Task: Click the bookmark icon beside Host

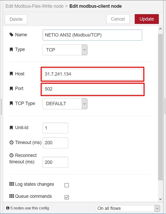Action: tap(11, 74)
